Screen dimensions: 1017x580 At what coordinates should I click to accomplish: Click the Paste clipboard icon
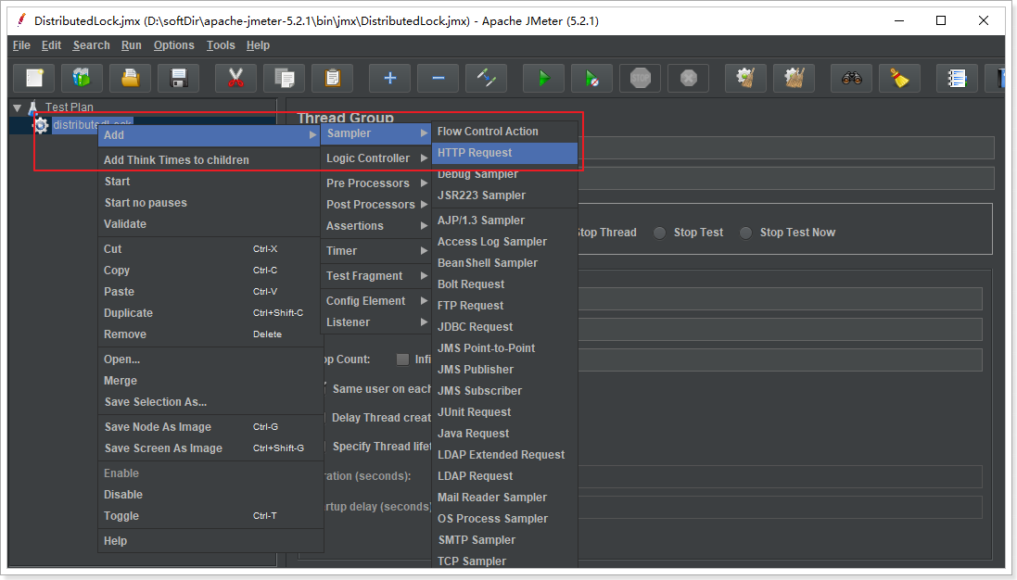point(332,79)
